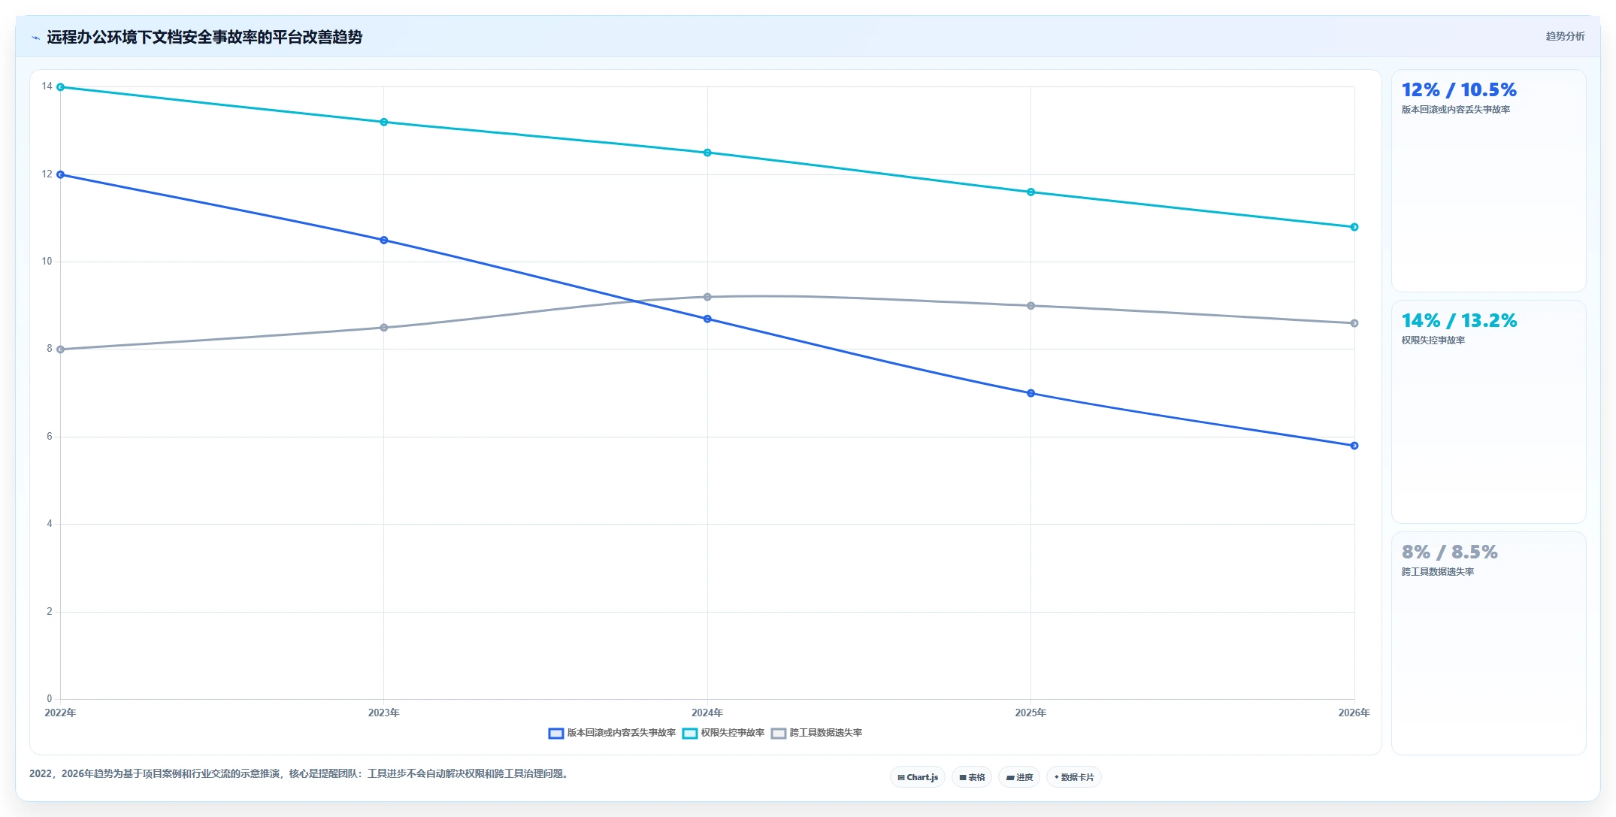Toggle the 跨工具数据遗失率 legend series
This screenshot has width=1616, height=817.
tap(816, 733)
